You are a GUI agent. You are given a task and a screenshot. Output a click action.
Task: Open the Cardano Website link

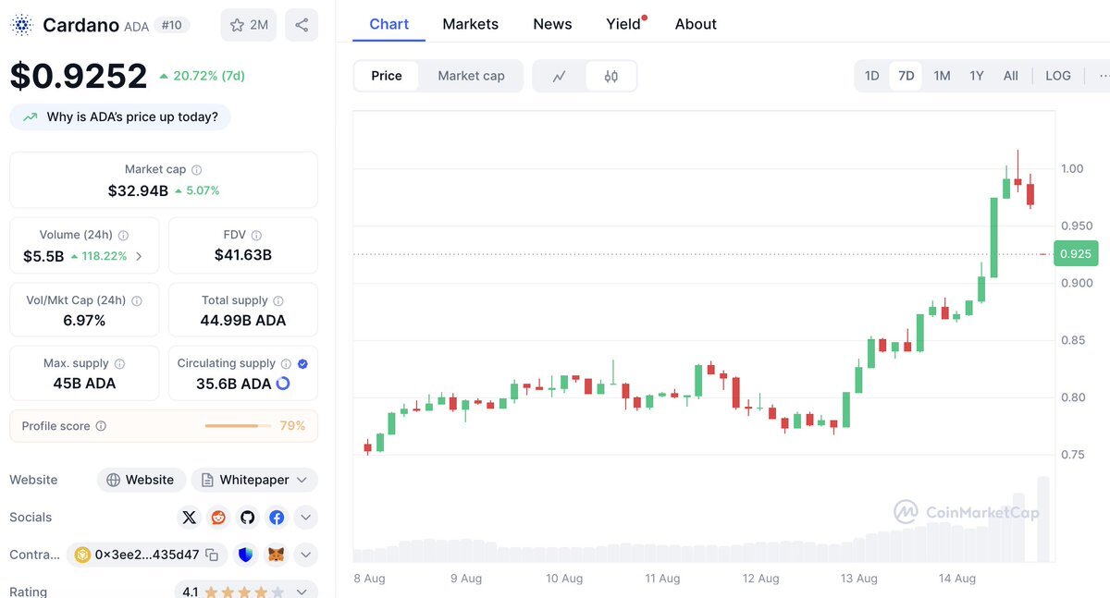click(x=141, y=480)
